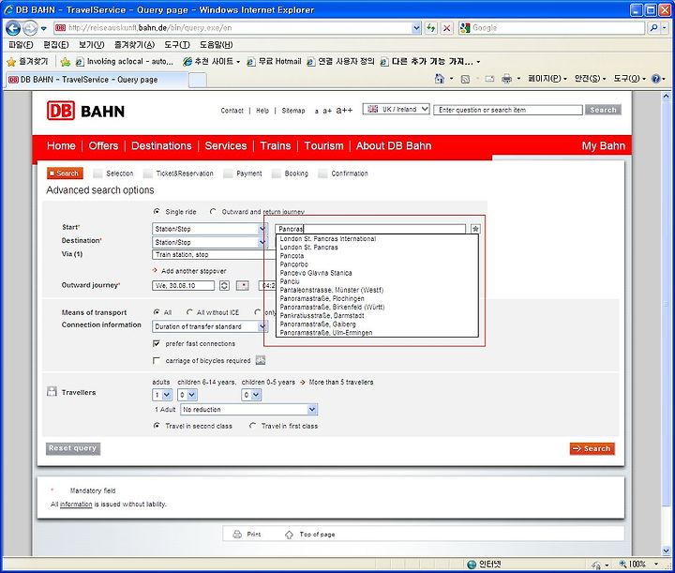This screenshot has height=573, width=675.
Task: Toggle prefer fast connections checkbox
Action: click(157, 343)
